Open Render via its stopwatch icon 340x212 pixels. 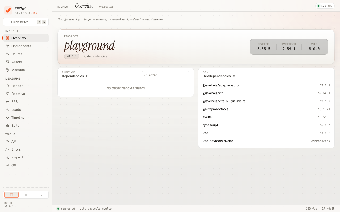click(7, 86)
